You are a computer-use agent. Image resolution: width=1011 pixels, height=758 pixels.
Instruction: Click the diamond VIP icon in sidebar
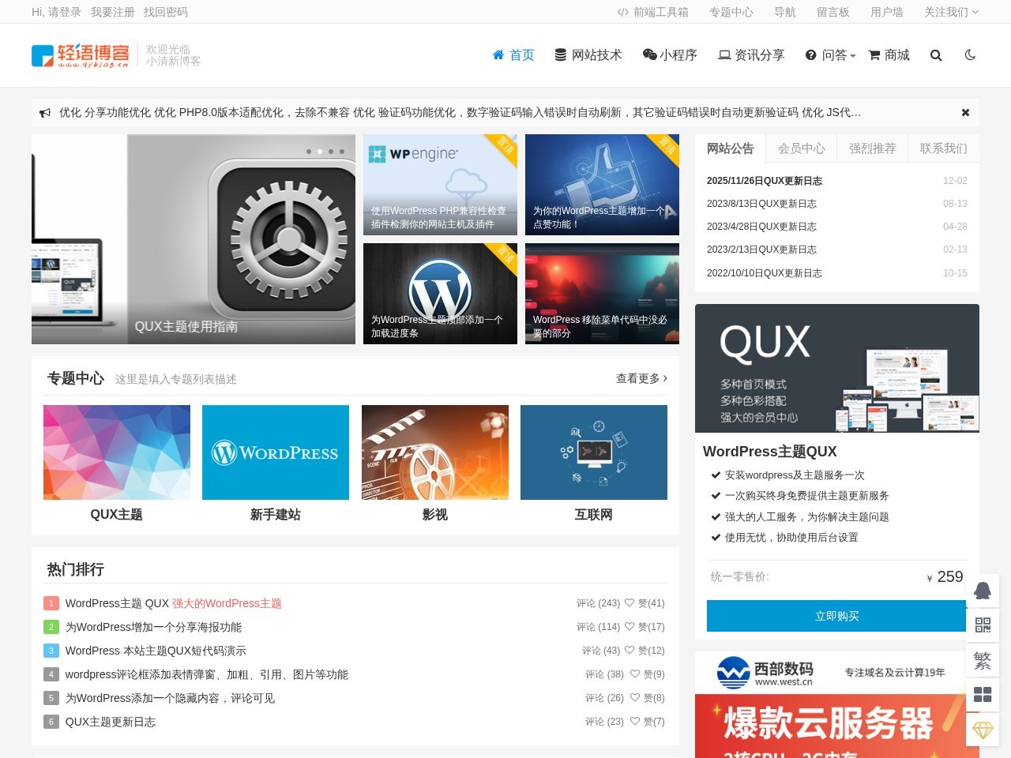(x=982, y=730)
